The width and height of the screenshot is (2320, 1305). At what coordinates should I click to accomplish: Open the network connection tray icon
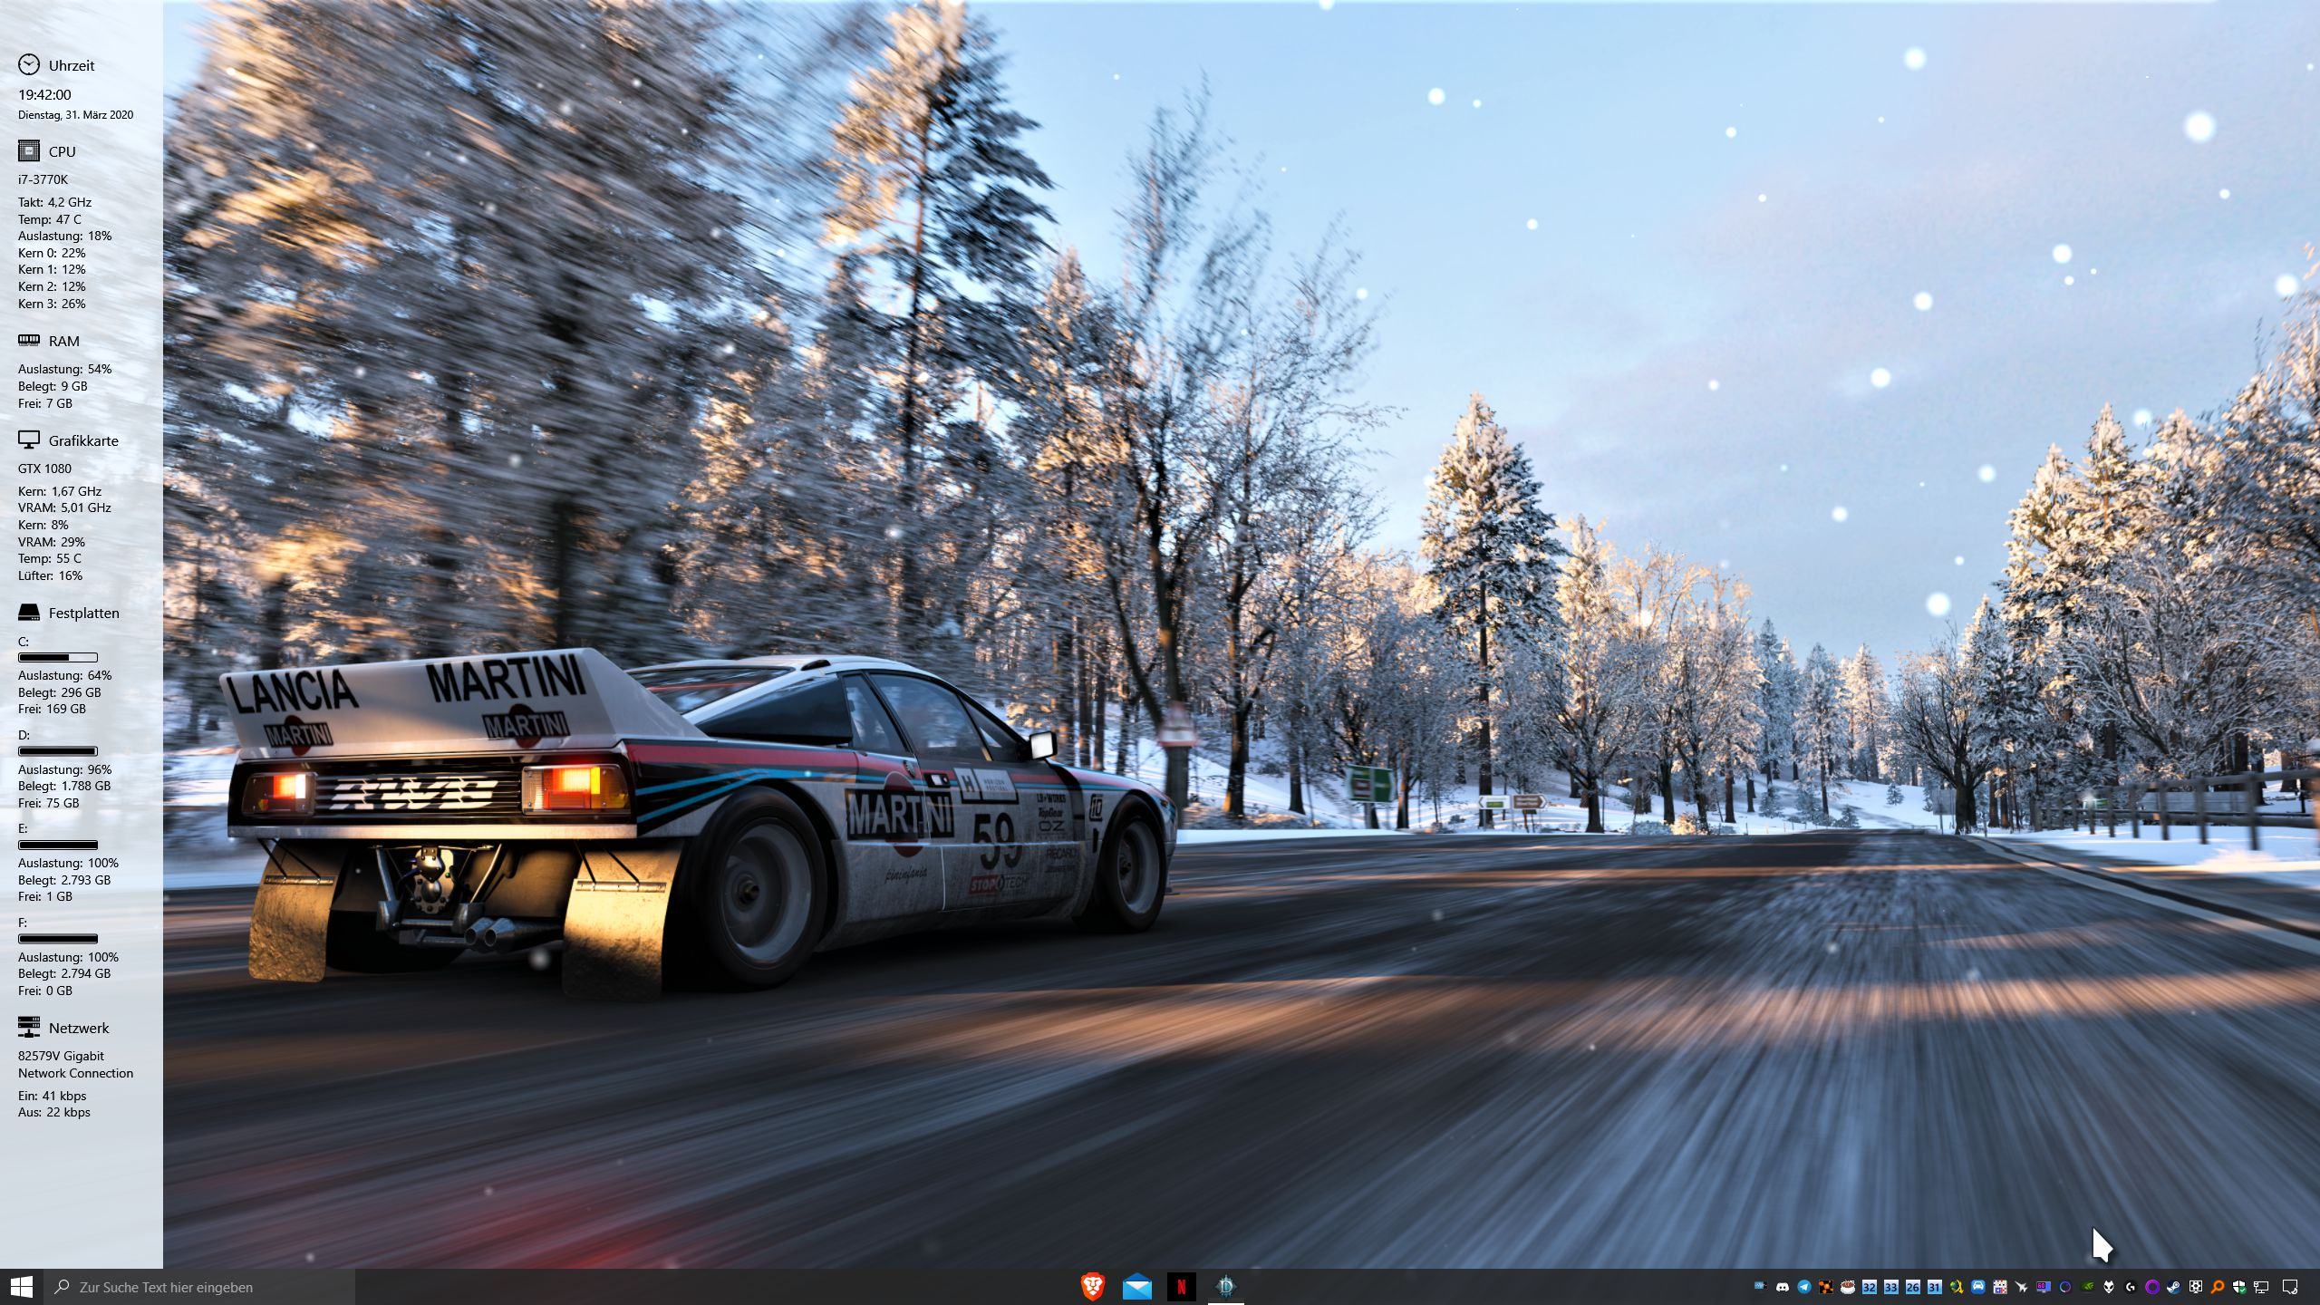pyautogui.click(x=2261, y=1287)
